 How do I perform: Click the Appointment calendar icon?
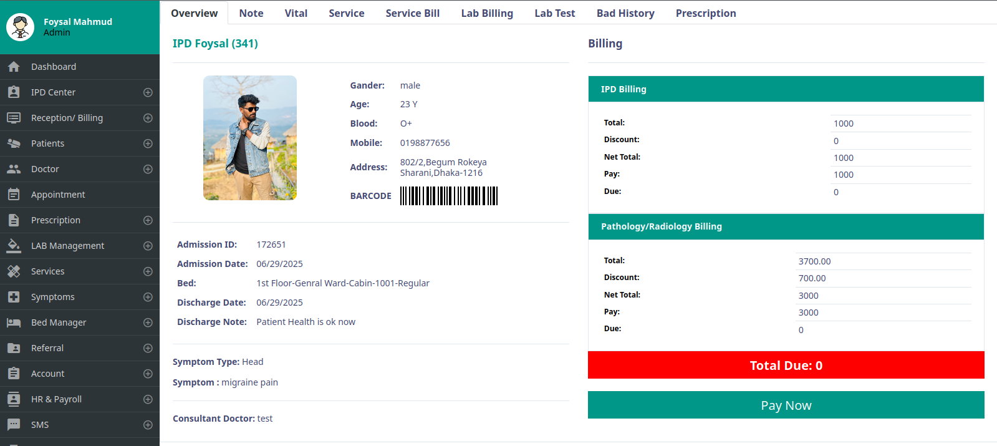click(14, 195)
